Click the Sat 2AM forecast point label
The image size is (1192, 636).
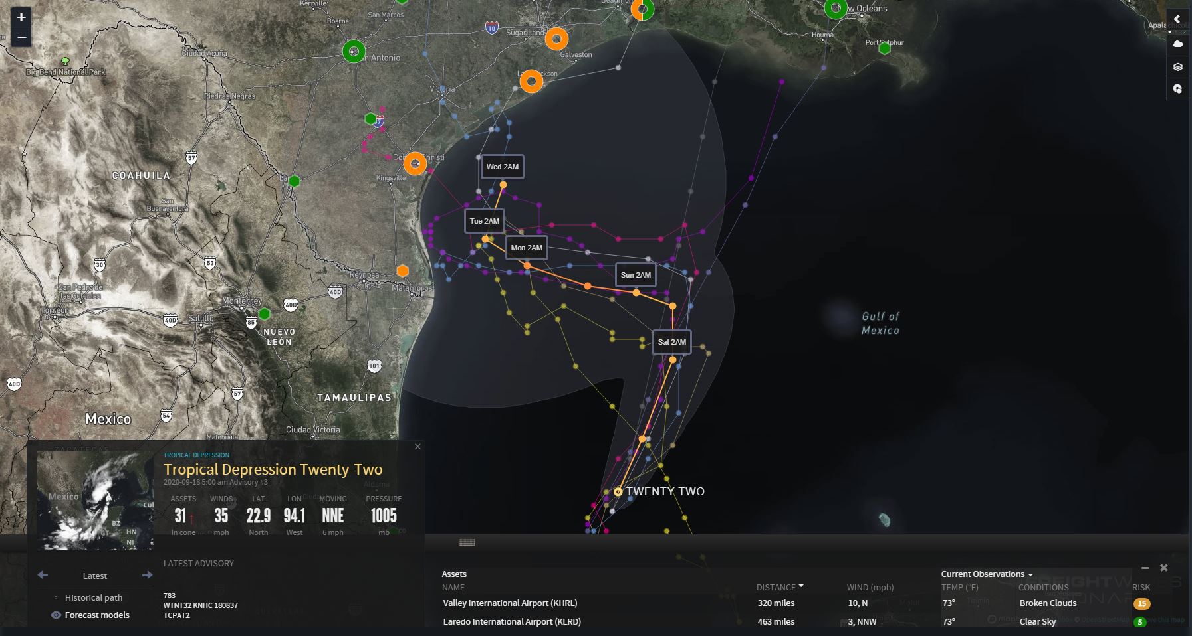tap(671, 342)
